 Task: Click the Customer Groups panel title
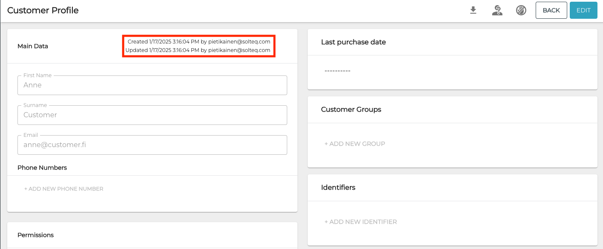pos(351,110)
